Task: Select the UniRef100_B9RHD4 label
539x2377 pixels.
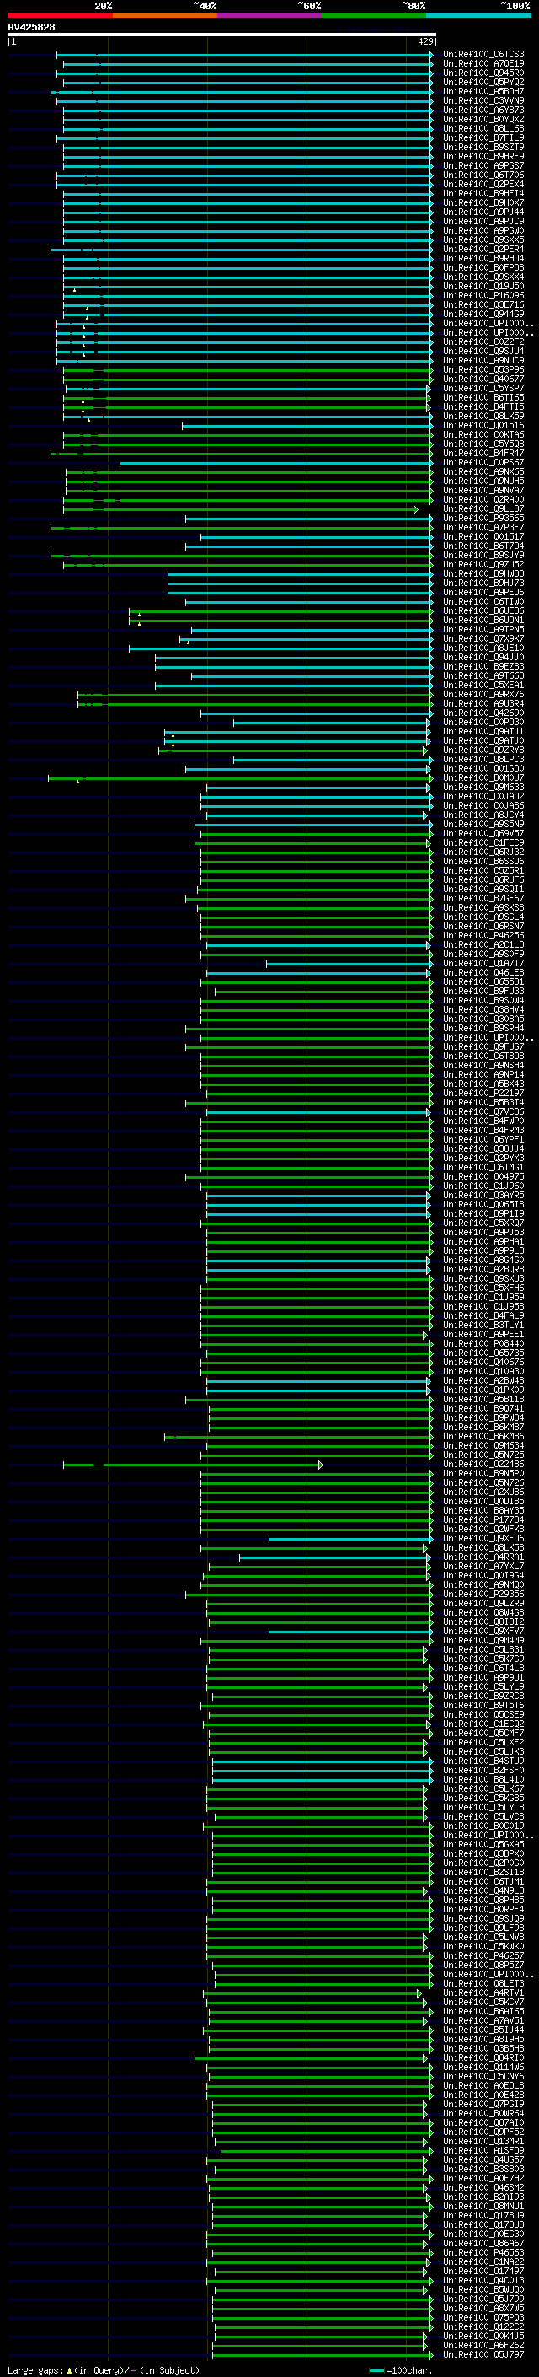Action: [x=483, y=258]
